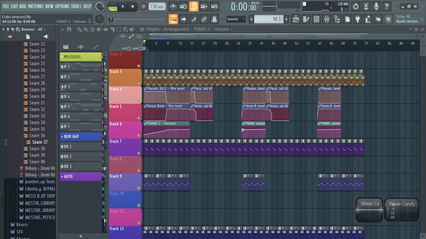Click the note/brush scale highlight icon
Viewport: 426px width, 239px height.
point(194,19)
